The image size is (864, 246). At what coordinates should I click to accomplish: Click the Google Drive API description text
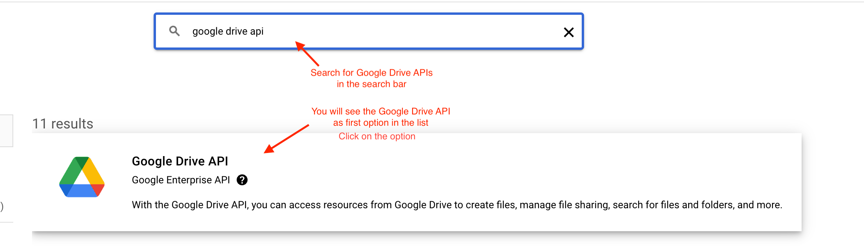coord(457,205)
